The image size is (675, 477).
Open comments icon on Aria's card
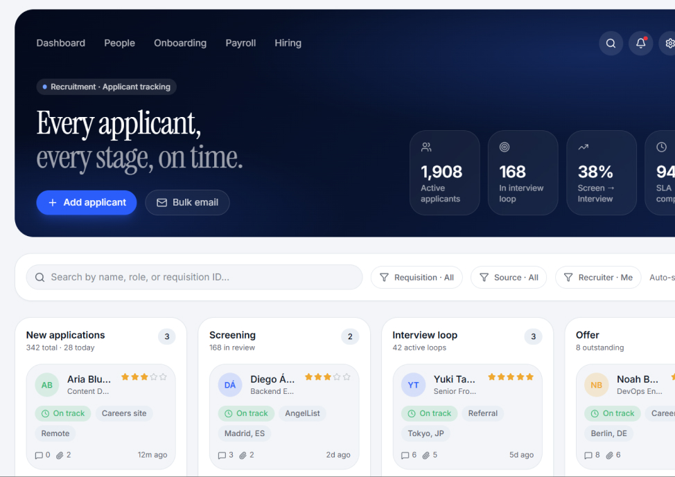(x=39, y=455)
